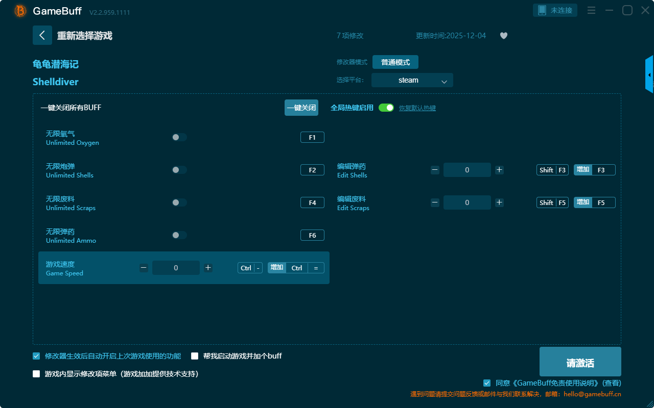Viewport: 654px width, 408px height.
Task: Check 游戏内显示修改项菜单 checkbox
Action: pyautogui.click(x=36, y=374)
